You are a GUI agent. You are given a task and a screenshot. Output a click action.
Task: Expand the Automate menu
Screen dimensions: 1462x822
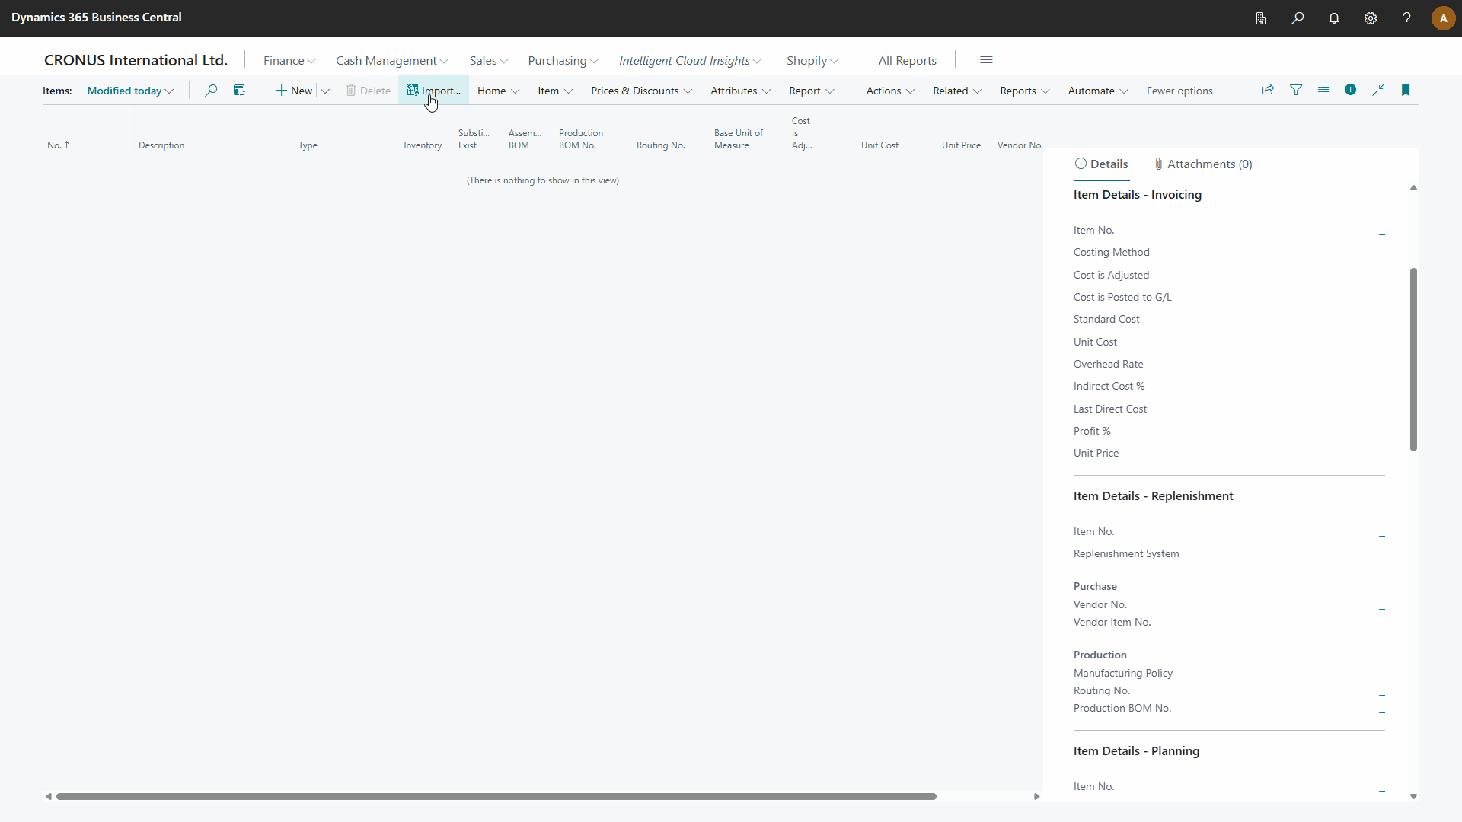tap(1098, 91)
